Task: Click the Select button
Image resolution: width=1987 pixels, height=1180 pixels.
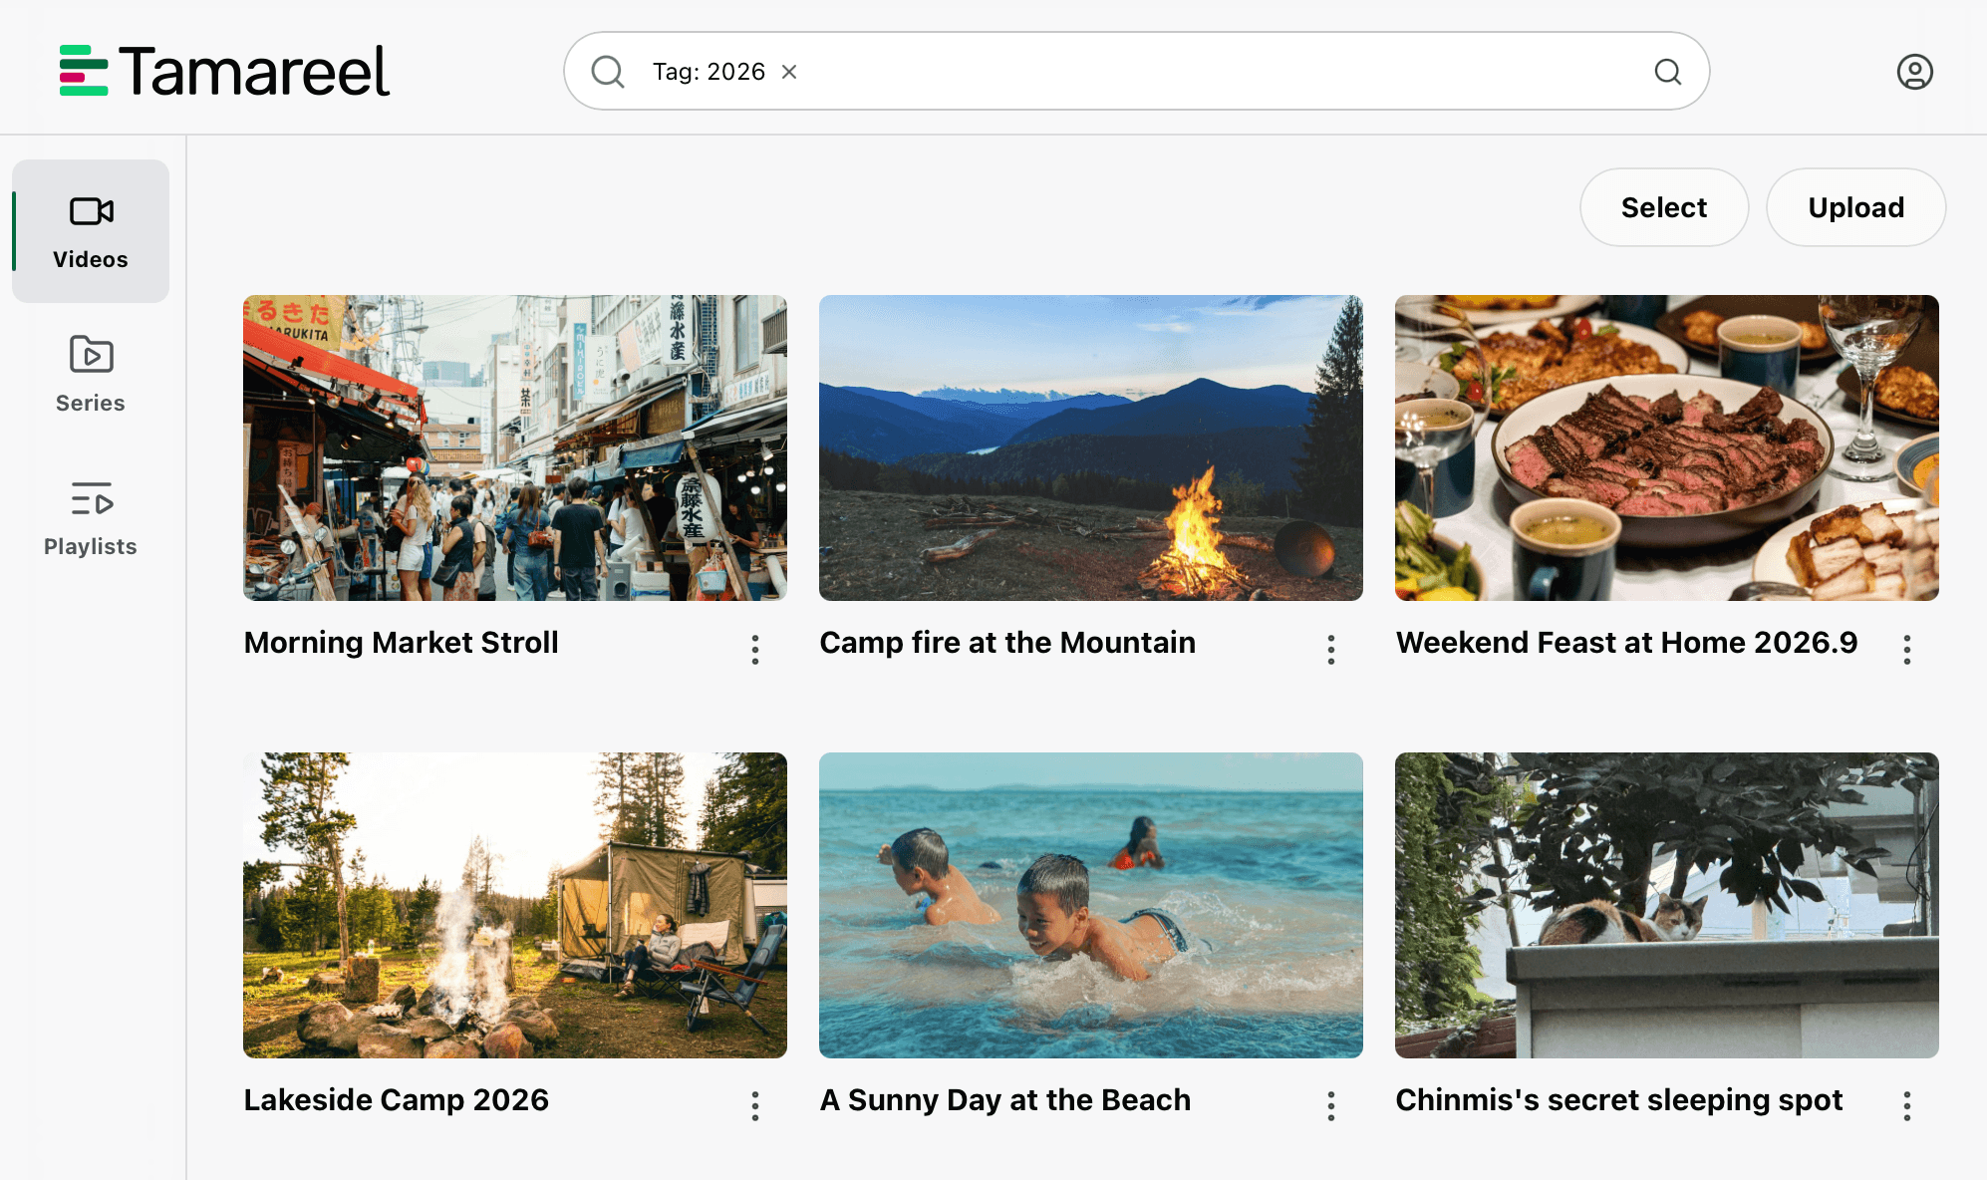Action: pyautogui.click(x=1664, y=207)
